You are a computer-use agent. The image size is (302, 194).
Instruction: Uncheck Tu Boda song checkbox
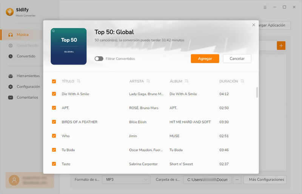click(x=54, y=150)
